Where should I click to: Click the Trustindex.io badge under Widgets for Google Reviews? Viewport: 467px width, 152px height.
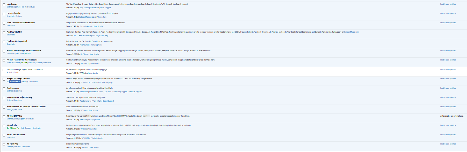[15, 82]
